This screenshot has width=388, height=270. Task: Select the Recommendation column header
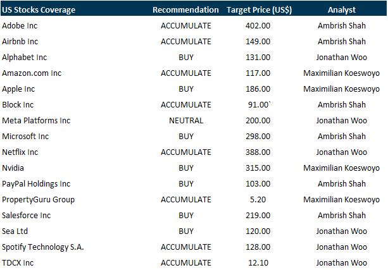coord(185,10)
